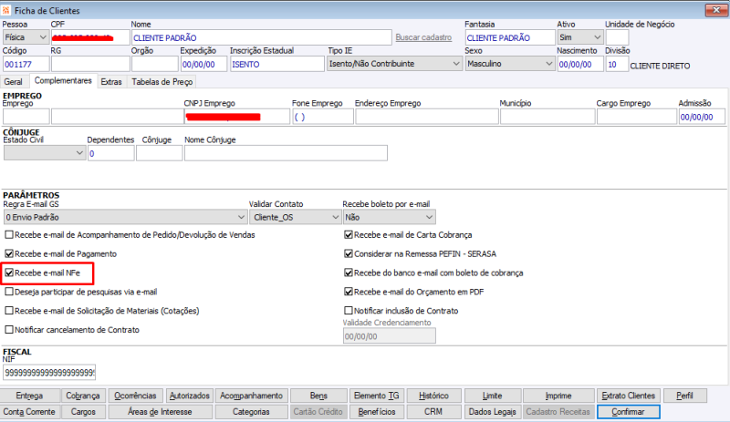Click the Expedição date field
730x422 pixels.
(x=203, y=64)
